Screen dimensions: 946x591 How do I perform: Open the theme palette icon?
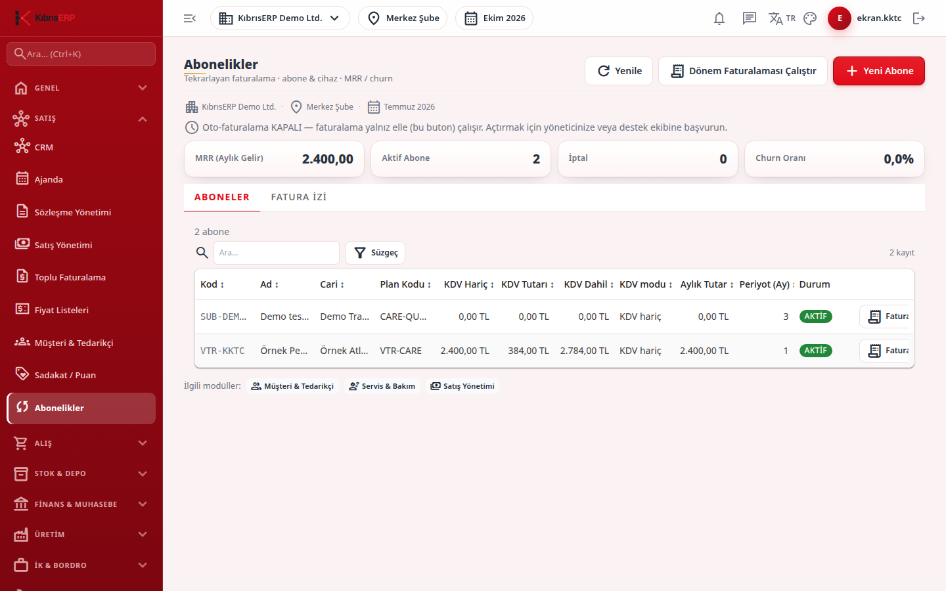click(x=810, y=18)
